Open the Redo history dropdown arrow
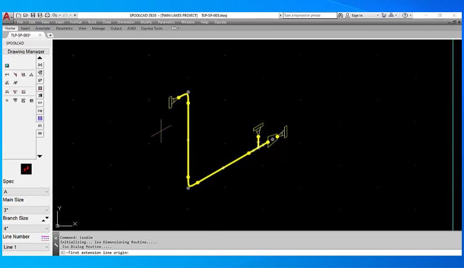The width and height of the screenshot is (464, 268). click(x=70, y=16)
